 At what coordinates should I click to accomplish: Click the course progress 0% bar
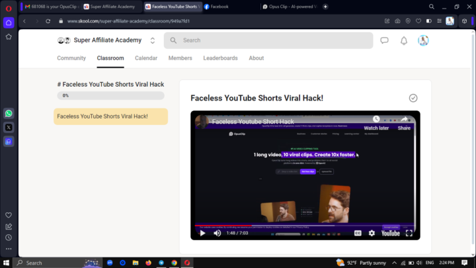click(x=111, y=95)
